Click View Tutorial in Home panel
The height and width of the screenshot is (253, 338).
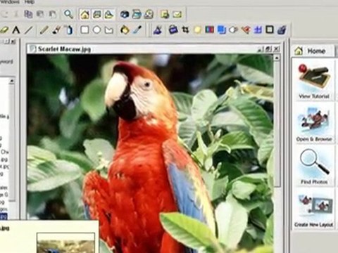pyautogui.click(x=314, y=81)
